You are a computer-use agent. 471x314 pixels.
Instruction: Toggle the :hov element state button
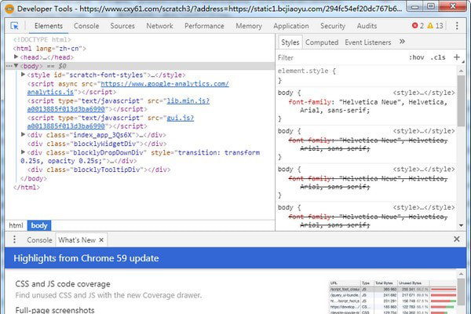tap(417, 57)
